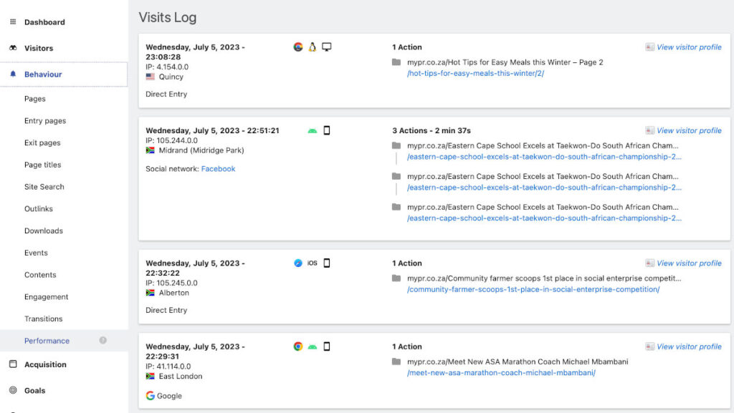This screenshot has width=734, height=413.
Task: Open /meet-new-asa-marathon-coach-michael-mbambani/ link
Action: [501, 373]
